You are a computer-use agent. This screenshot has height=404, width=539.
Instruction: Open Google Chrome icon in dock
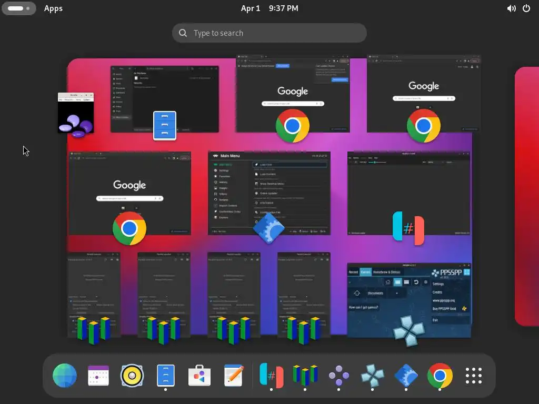[x=440, y=375]
